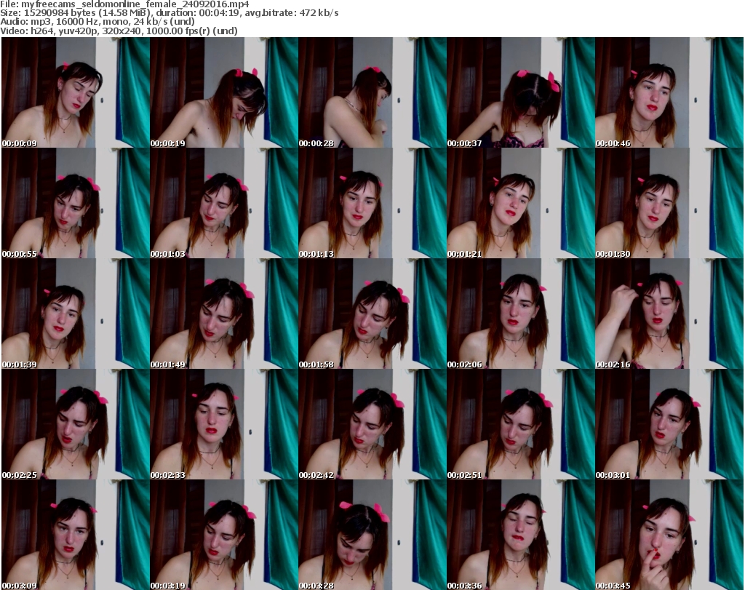Open the thumbnail marked 00:00:46
Viewport: 745px width, 590px height.
pyautogui.click(x=669, y=92)
